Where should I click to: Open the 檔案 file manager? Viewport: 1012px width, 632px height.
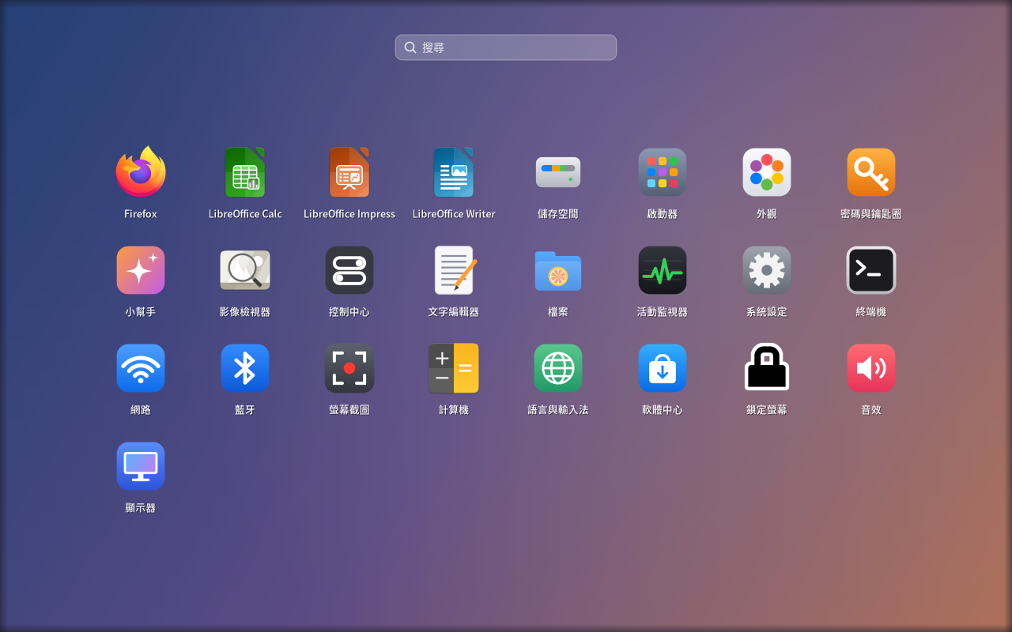[558, 270]
